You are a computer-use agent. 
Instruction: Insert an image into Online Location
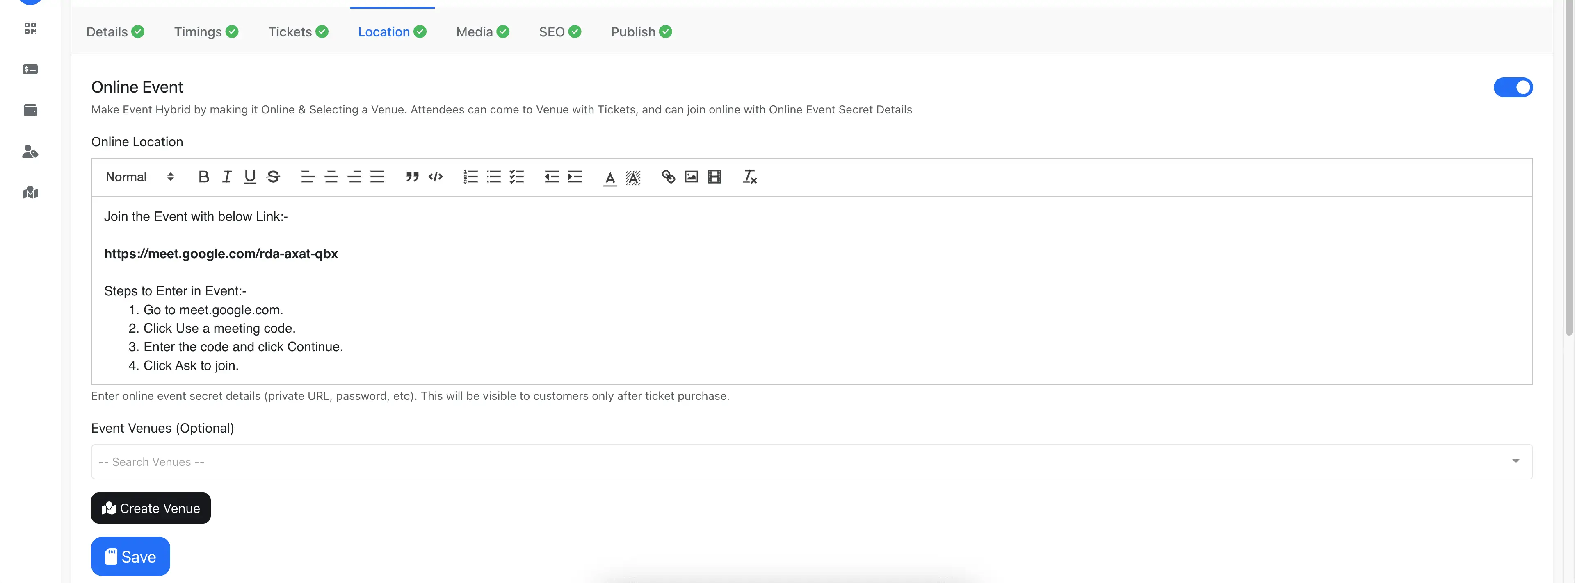coord(691,177)
